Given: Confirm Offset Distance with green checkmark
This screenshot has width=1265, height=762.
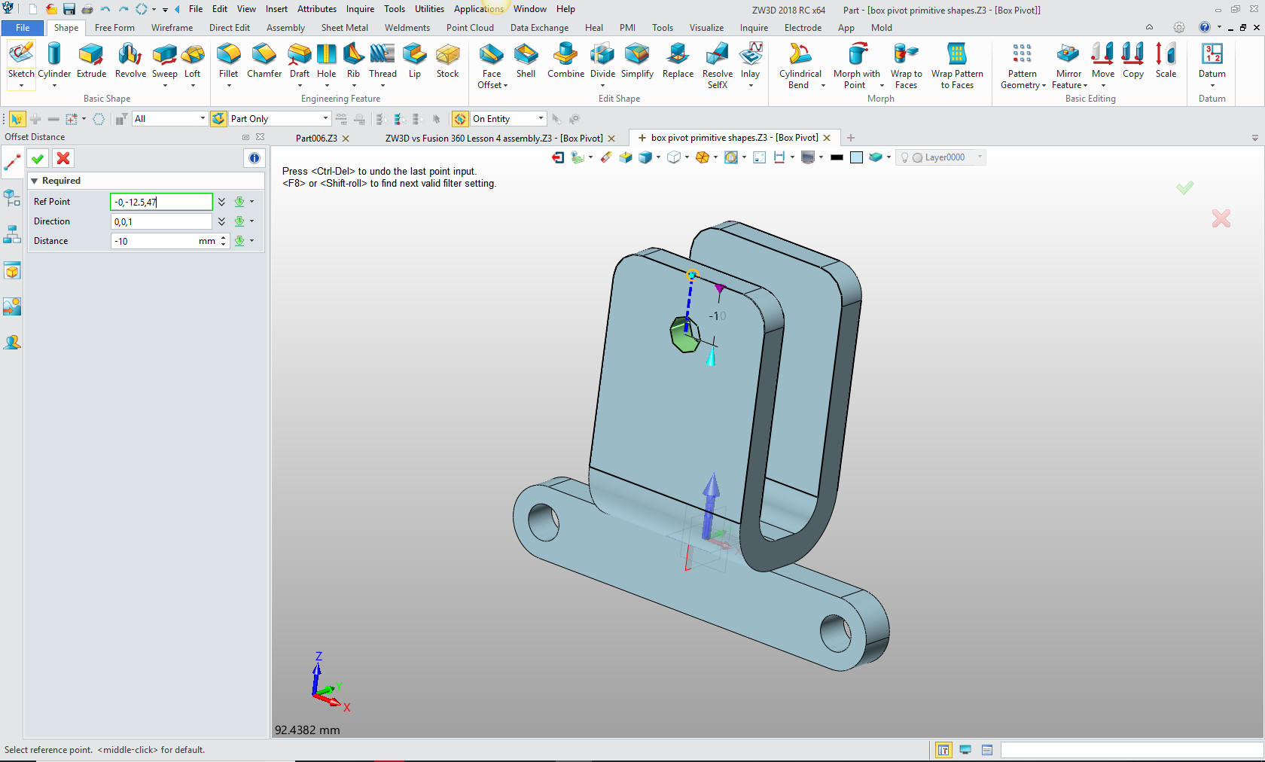Looking at the screenshot, I should (x=38, y=158).
